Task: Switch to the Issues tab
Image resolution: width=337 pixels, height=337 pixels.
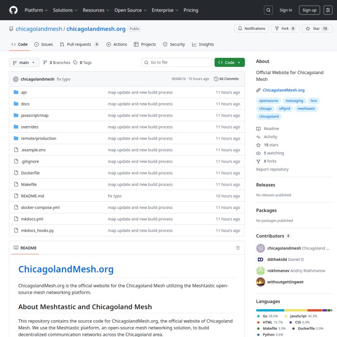Action: [x=43, y=44]
